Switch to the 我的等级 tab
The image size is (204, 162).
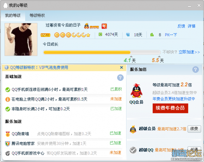point(13,16)
